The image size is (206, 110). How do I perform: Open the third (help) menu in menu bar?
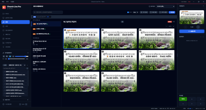(12, 2)
